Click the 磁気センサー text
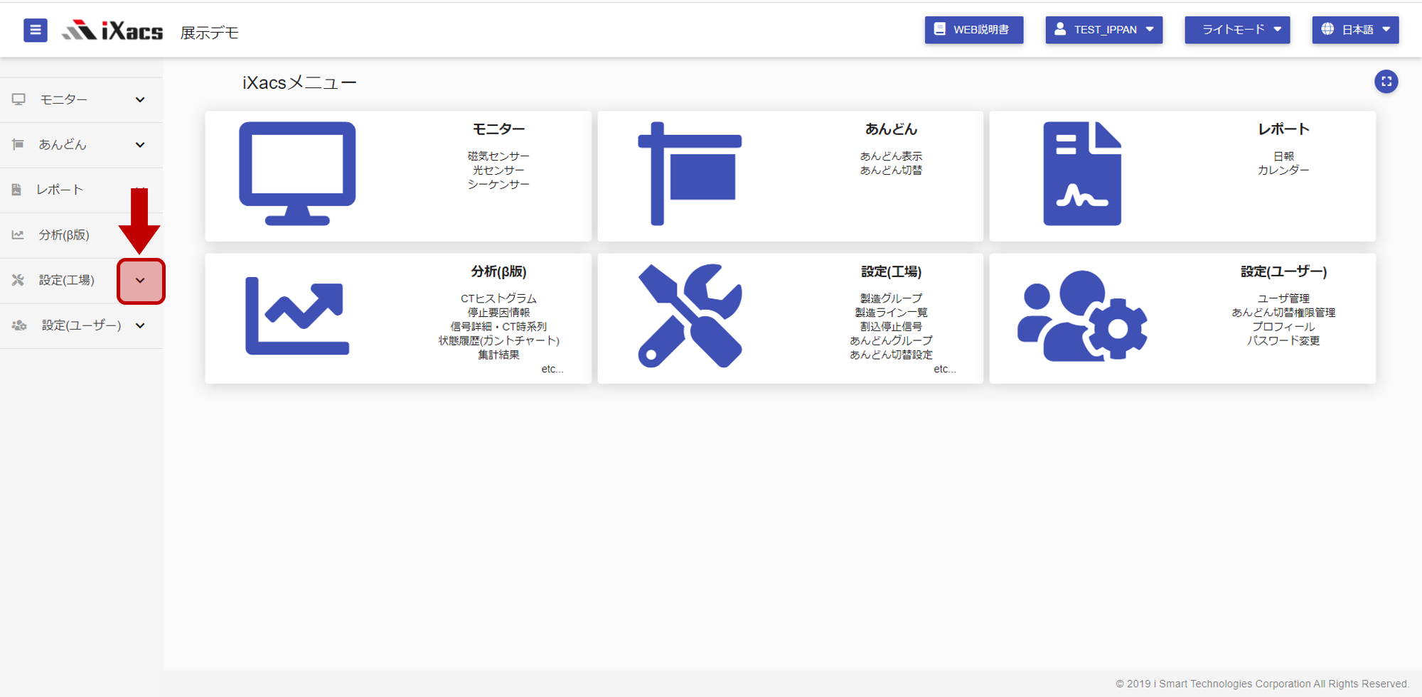The width and height of the screenshot is (1422, 697). click(498, 156)
